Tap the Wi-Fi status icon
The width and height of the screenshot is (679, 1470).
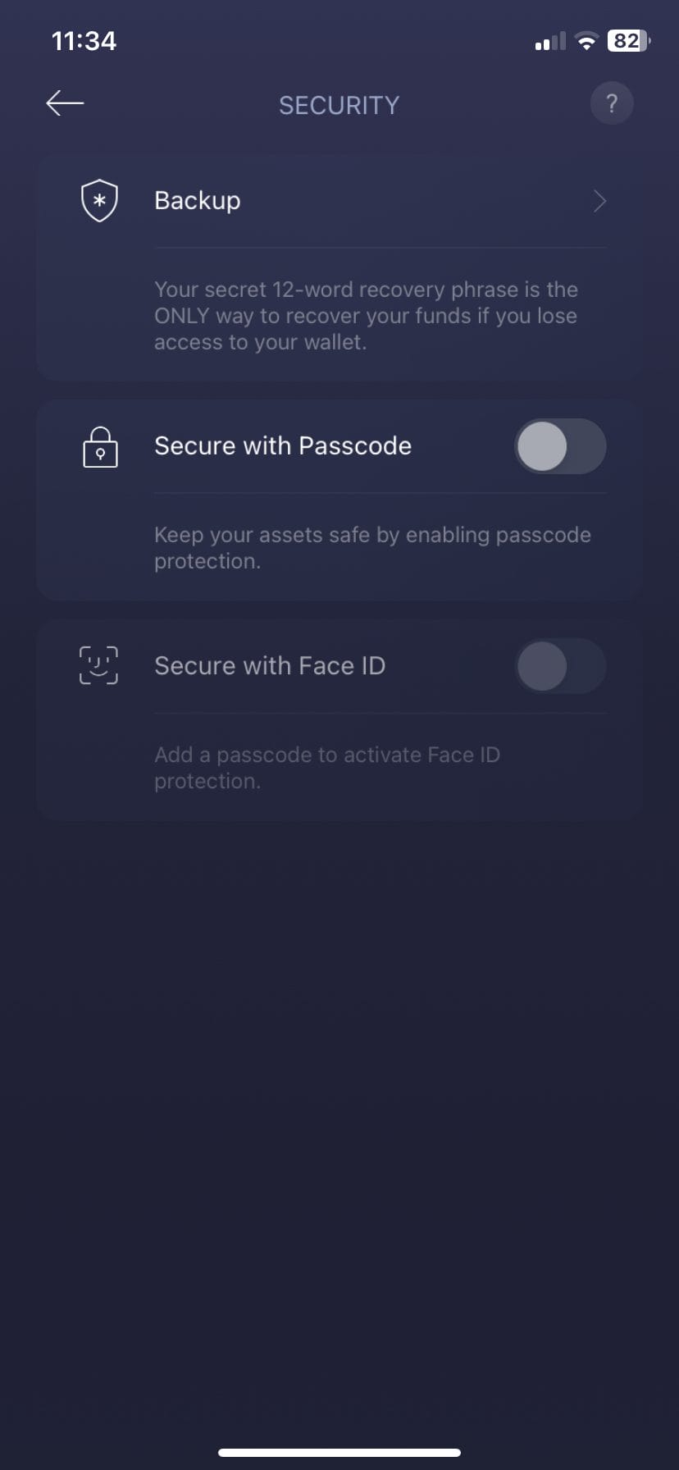pyautogui.click(x=586, y=41)
